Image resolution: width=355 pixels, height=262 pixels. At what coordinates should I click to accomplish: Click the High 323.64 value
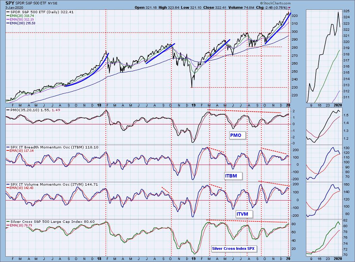click(x=169, y=7)
